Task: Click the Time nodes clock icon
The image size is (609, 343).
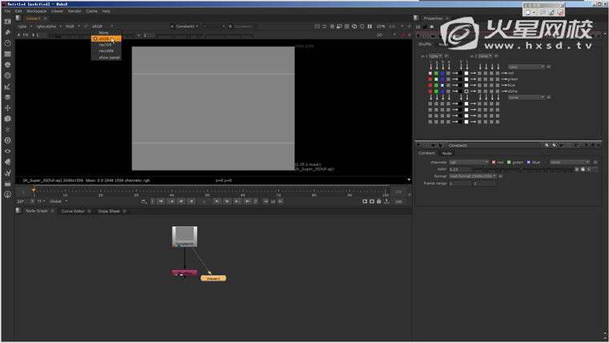Action: pyautogui.click(x=7, y=43)
